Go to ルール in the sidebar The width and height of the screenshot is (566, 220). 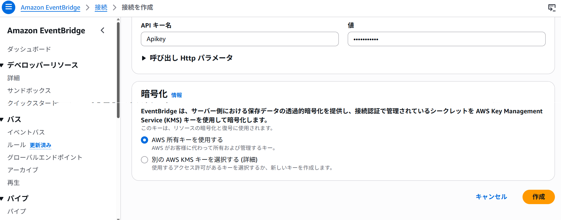(x=16, y=145)
